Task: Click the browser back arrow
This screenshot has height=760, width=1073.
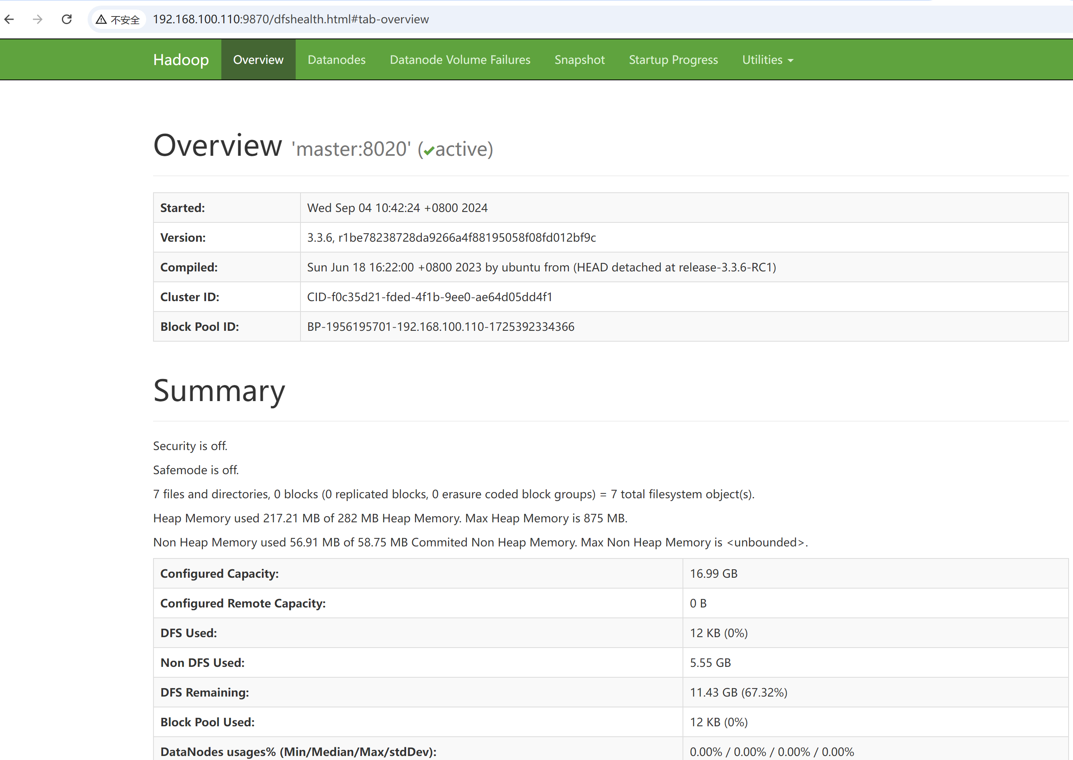Action: 9,19
